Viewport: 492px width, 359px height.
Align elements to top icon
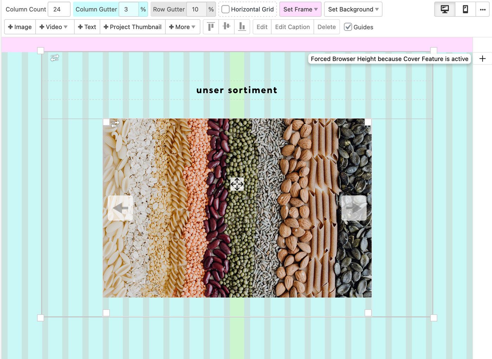click(211, 27)
